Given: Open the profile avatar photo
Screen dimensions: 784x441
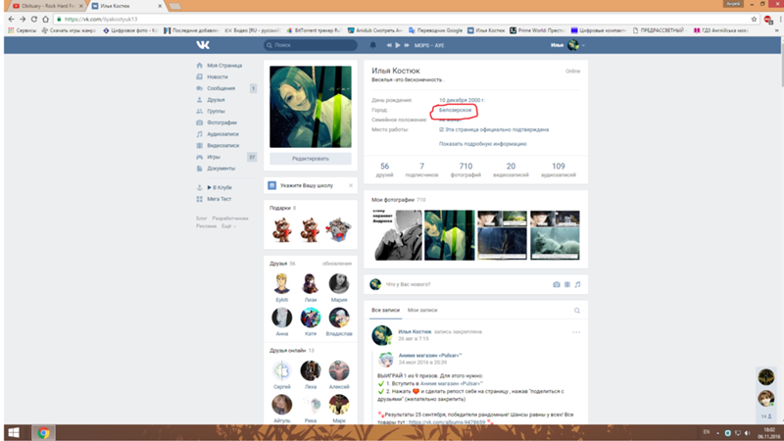Looking at the screenshot, I should coord(311,107).
